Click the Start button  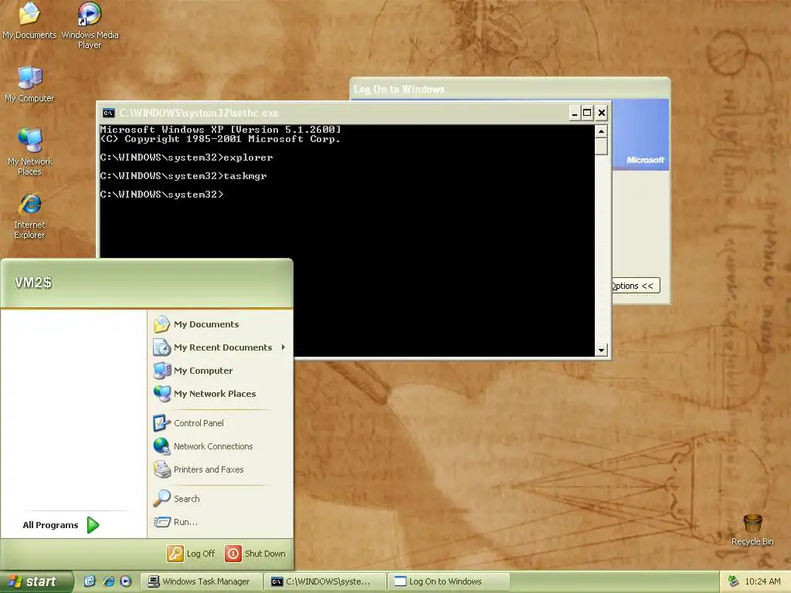click(36, 581)
